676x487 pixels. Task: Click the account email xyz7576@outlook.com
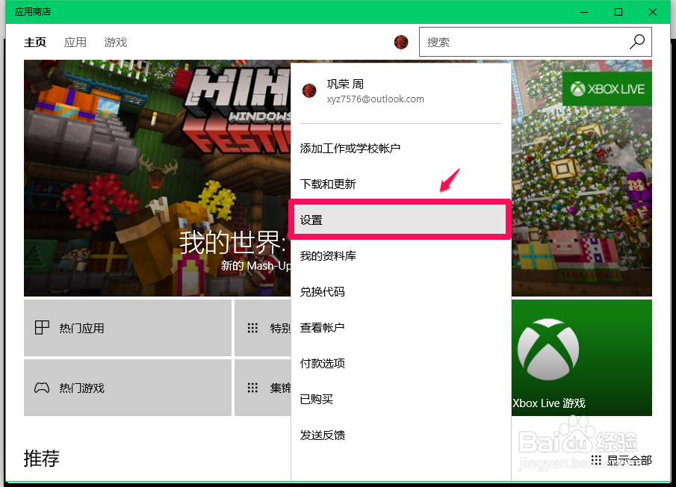pyautogui.click(x=375, y=99)
